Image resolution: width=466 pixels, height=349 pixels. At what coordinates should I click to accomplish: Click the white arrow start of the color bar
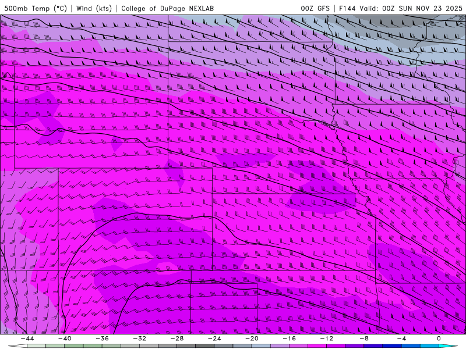17,346
